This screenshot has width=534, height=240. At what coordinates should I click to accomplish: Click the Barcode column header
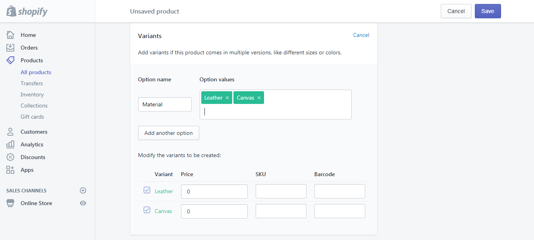click(x=324, y=174)
